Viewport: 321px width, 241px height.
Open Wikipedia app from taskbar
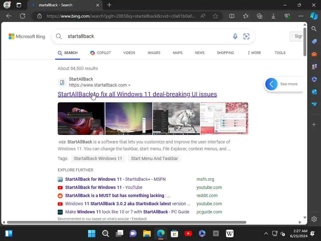(x=229, y=233)
